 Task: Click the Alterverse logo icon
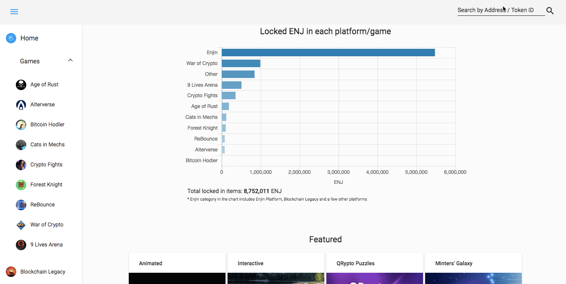[x=21, y=105]
